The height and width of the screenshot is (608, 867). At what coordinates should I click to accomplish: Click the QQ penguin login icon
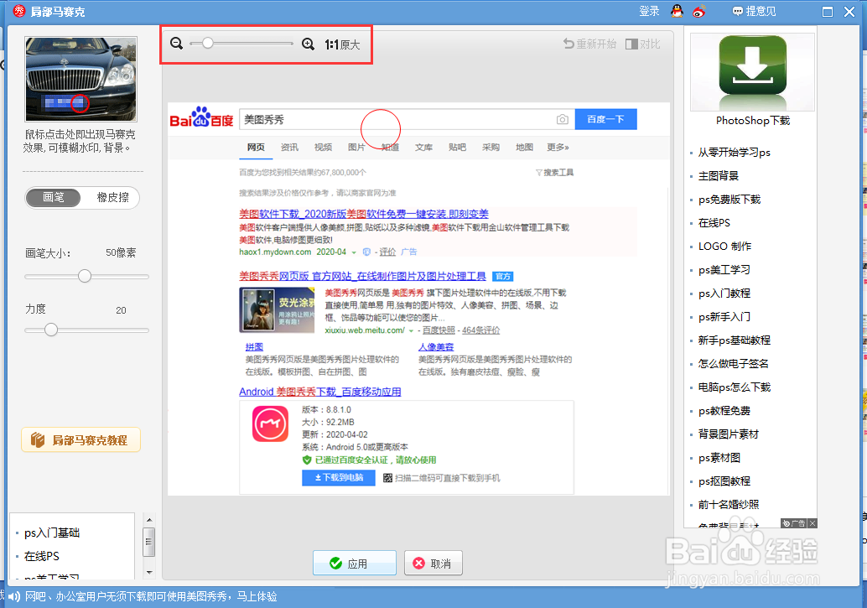point(678,11)
